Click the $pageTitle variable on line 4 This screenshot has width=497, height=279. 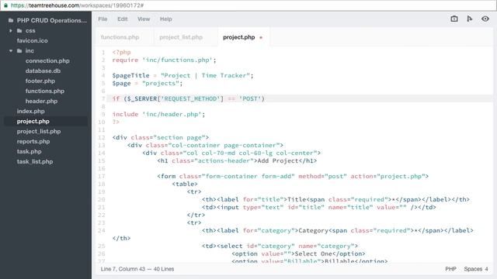coord(130,76)
